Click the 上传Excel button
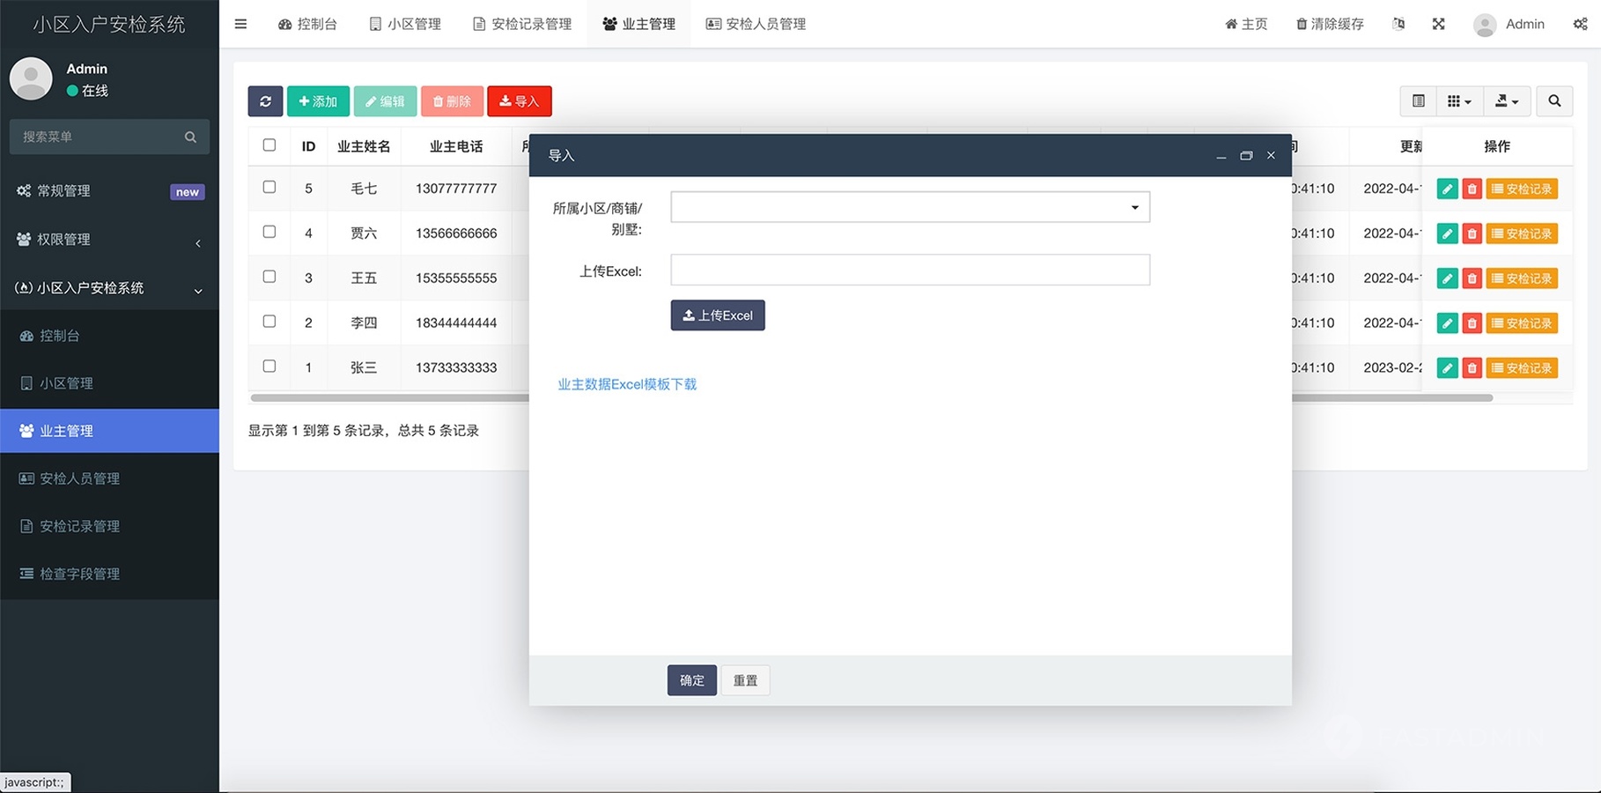 click(x=718, y=315)
